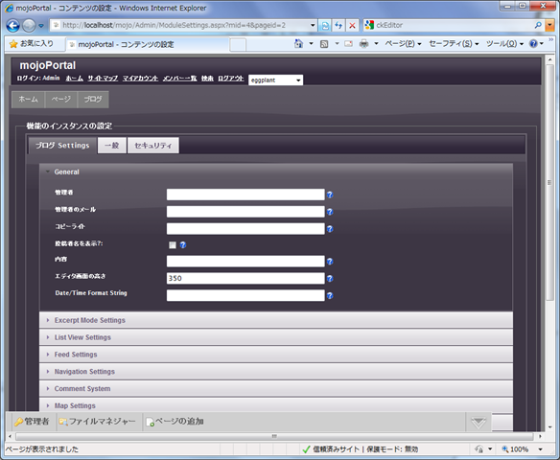Open the Favorites star button
560x460 pixels.
[x=32, y=43]
